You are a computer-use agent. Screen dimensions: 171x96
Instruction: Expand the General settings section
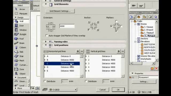(46, 1)
